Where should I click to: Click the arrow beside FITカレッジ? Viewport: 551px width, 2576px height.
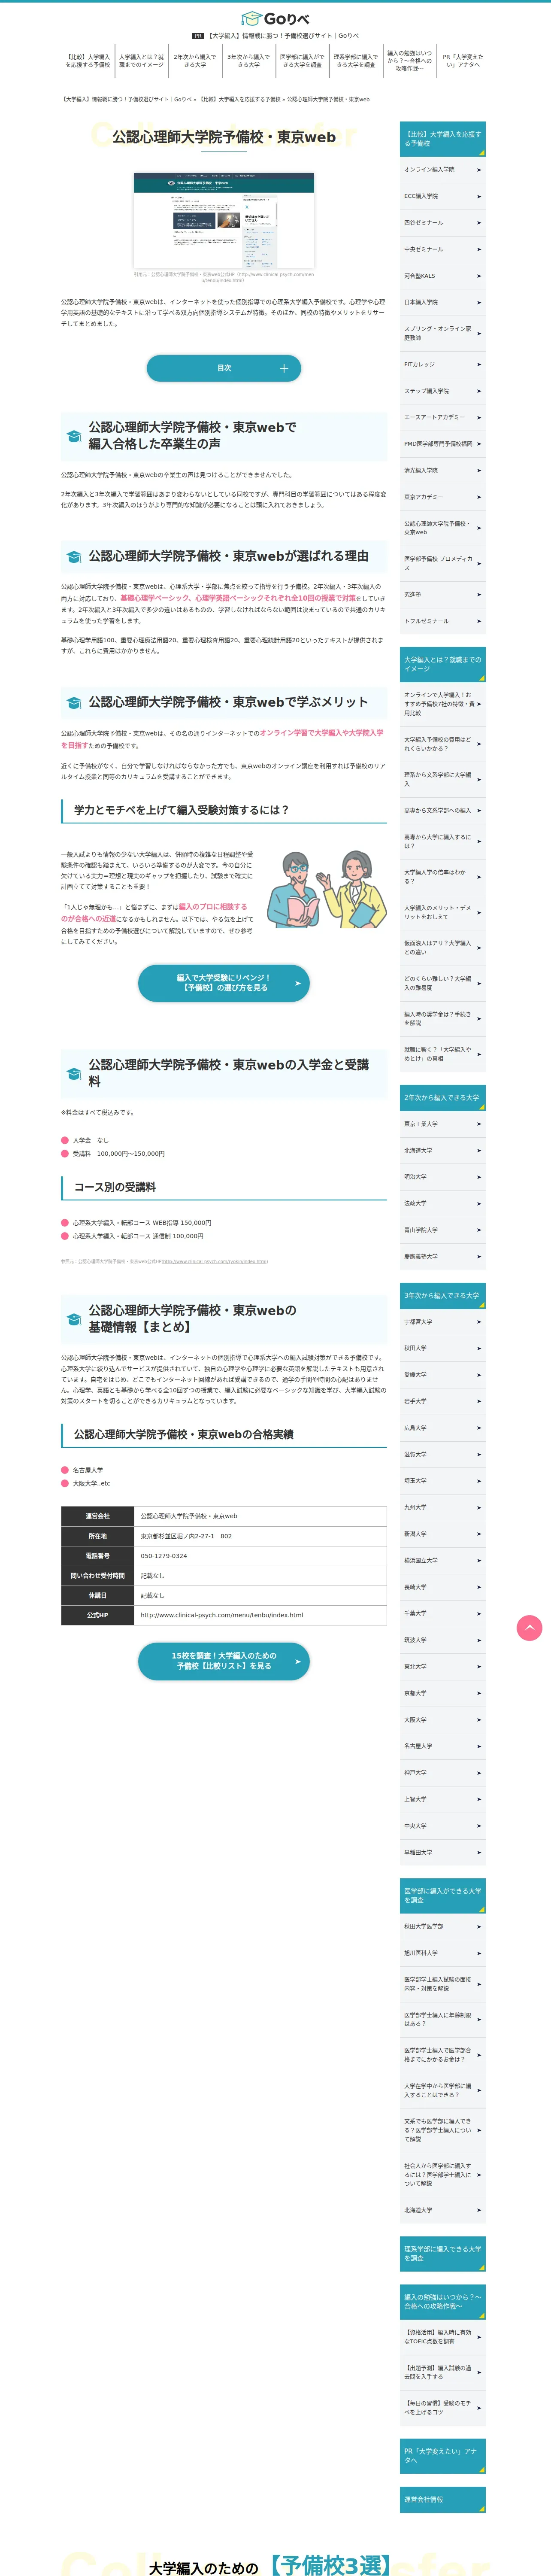[x=479, y=364]
